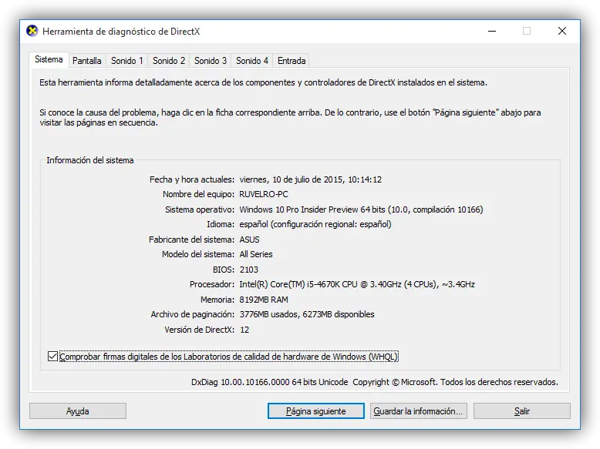The width and height of the screenshot is (600, 449).
Task: Click the Intel Core i5-4670K processor value
Action: point(357,284)
